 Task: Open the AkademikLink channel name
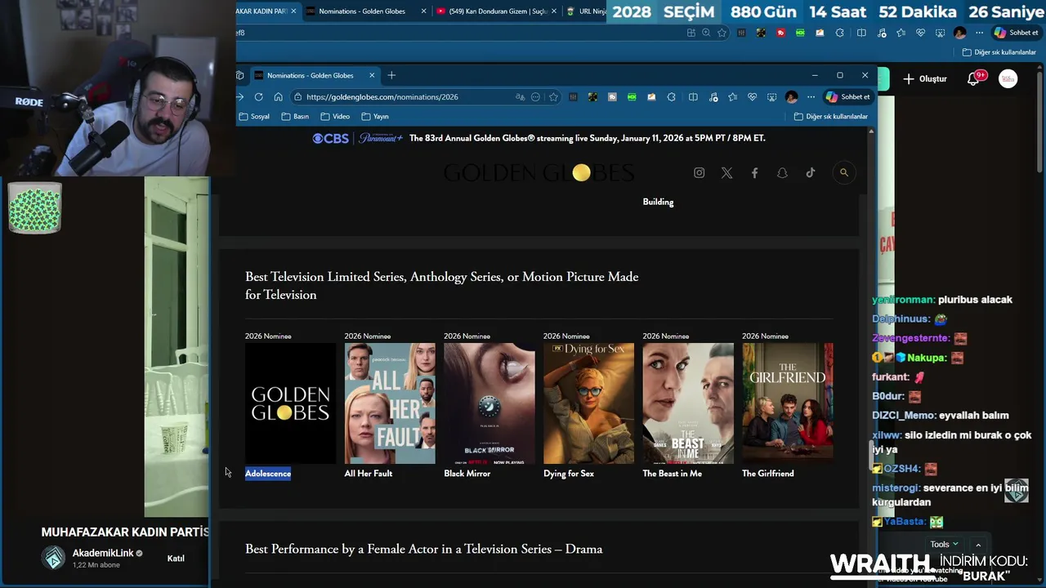coord(103,553)
